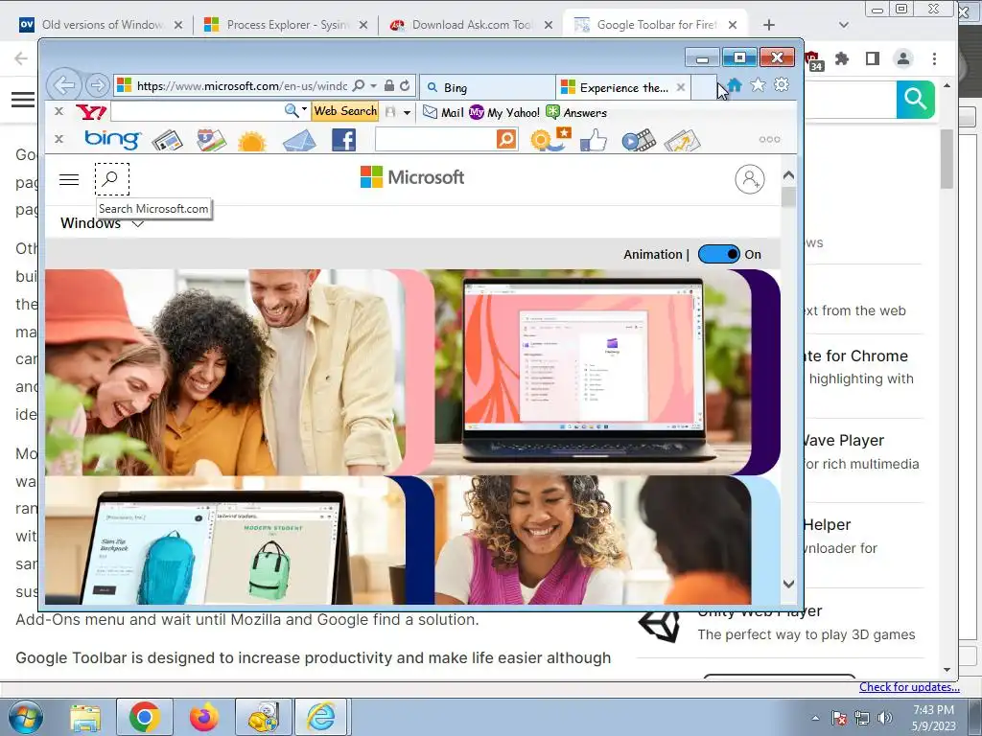Open the weather sun icon on Bing bar
Viewport: 982px width, 736px height.
point(252,141)
